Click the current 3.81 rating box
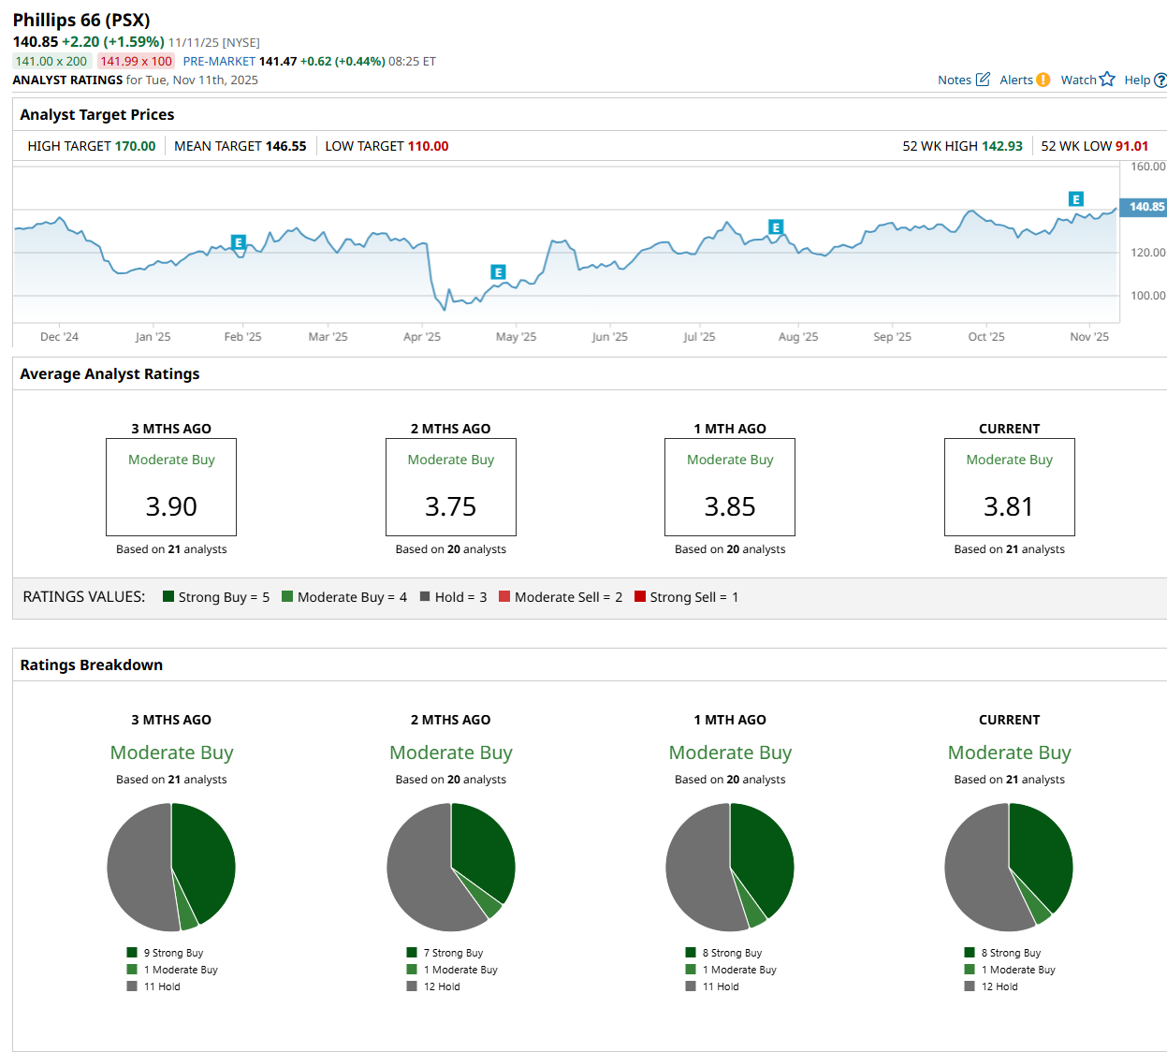 pyautogui.click(x=1009, y=487)
